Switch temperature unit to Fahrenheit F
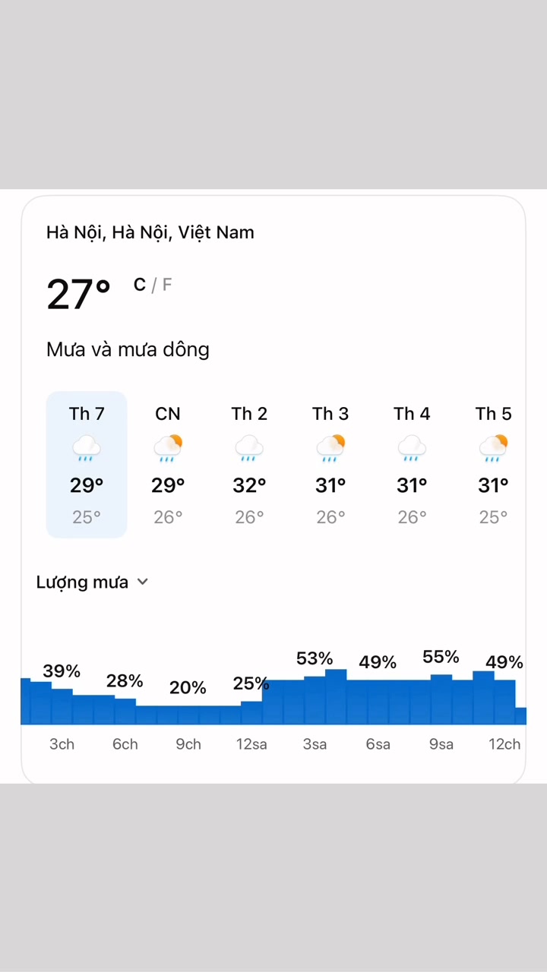Image resolution: width=547 pixels, height=972 pixels. (167, 285)
